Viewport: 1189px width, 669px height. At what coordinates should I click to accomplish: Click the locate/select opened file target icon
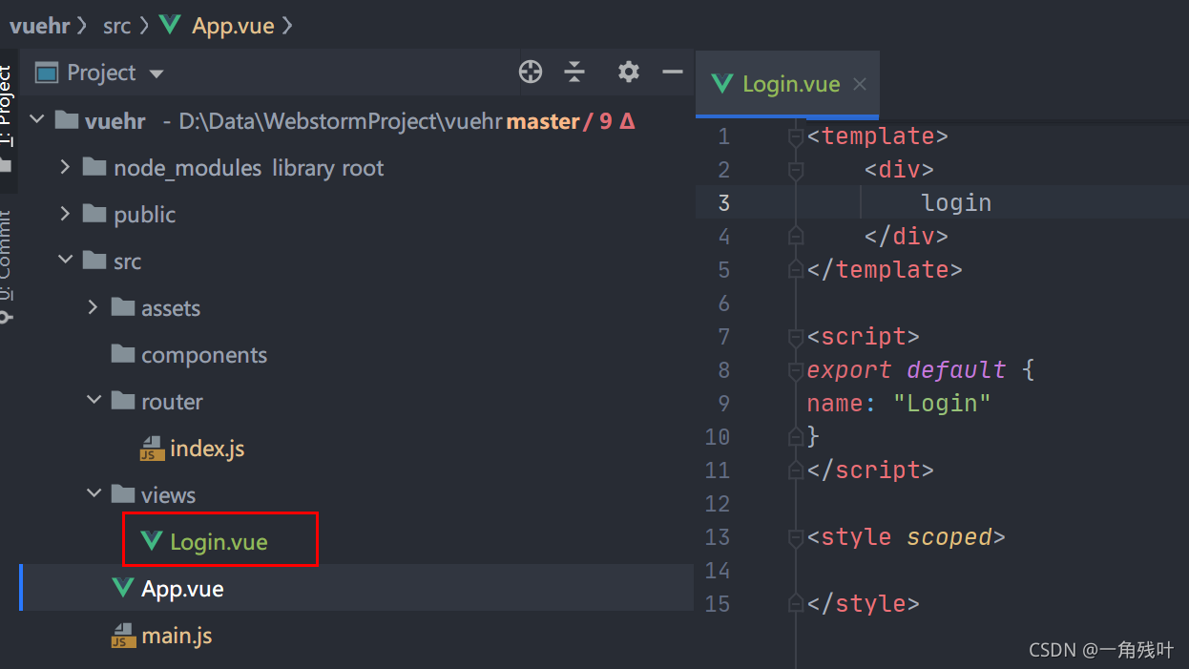pos(531,72)
